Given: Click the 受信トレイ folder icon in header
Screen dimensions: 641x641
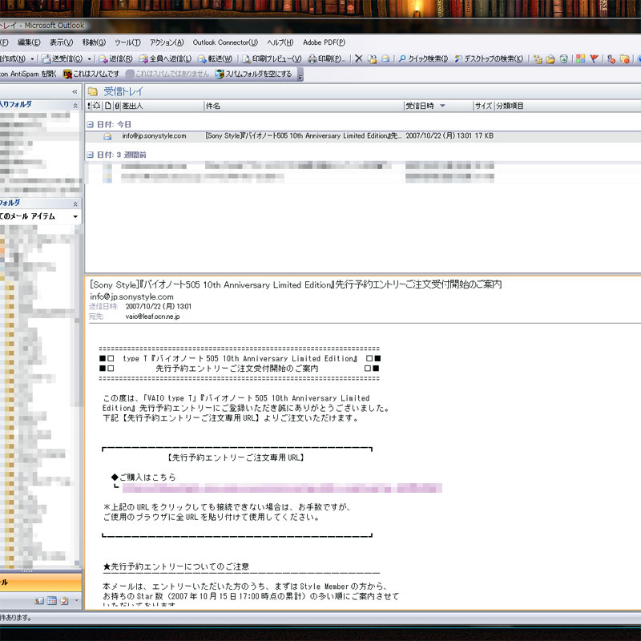Looking at the screenshot, I should pyautogui.click(x=93, y=91).
